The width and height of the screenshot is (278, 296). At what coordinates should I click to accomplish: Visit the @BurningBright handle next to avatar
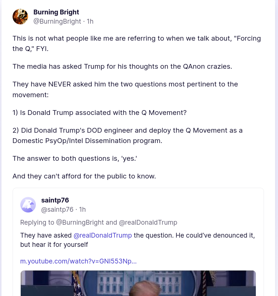pyautogui.click(x=57, y=21)
